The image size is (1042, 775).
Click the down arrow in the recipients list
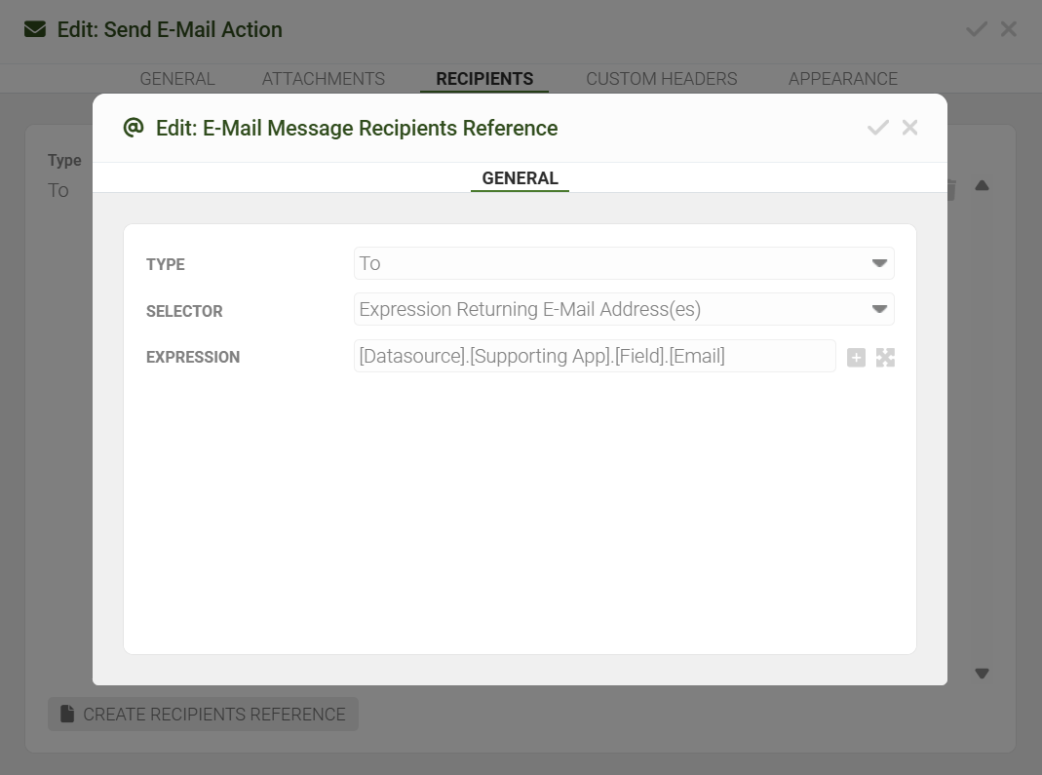(982, 673)
